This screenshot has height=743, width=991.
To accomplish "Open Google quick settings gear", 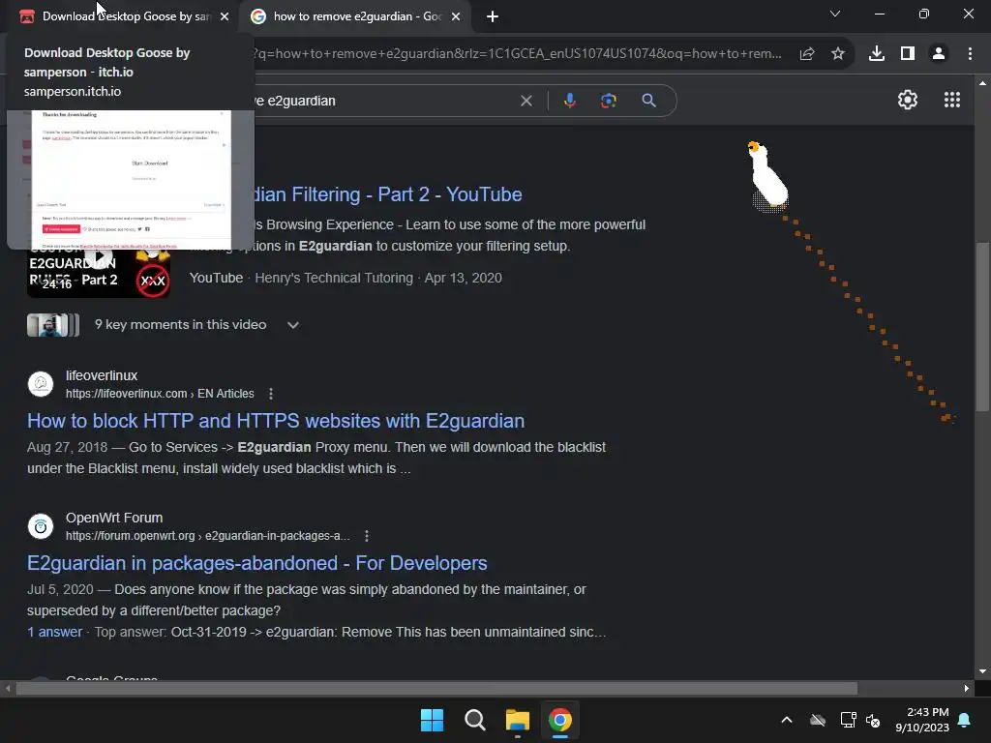I will 908,100.
